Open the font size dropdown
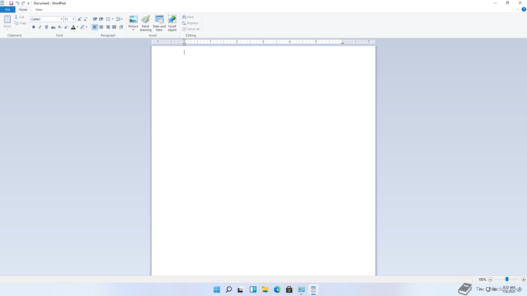 (73, 19)
